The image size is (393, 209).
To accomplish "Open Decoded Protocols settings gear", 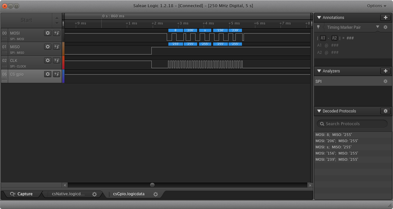I will 386,111.
